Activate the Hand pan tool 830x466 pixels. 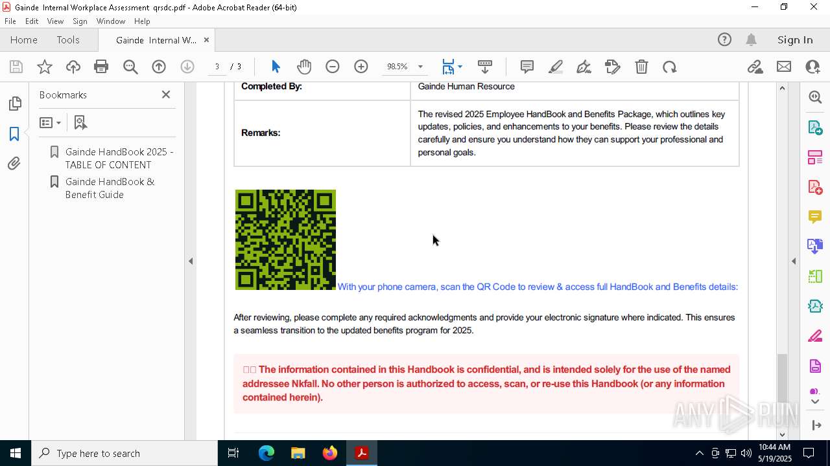(304, 67)
